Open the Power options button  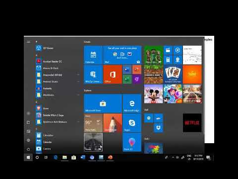click(28, 149)
